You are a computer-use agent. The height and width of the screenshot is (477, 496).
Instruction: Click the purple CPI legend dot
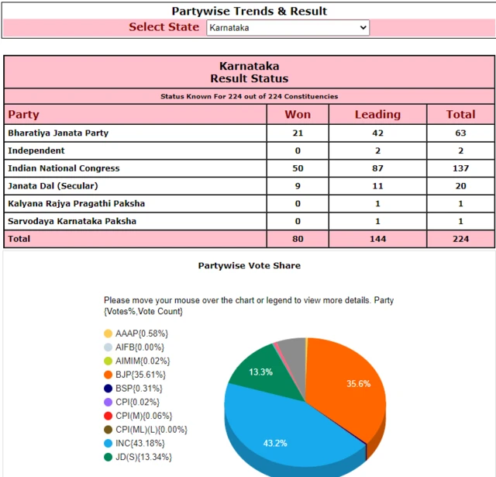[108, 403]
